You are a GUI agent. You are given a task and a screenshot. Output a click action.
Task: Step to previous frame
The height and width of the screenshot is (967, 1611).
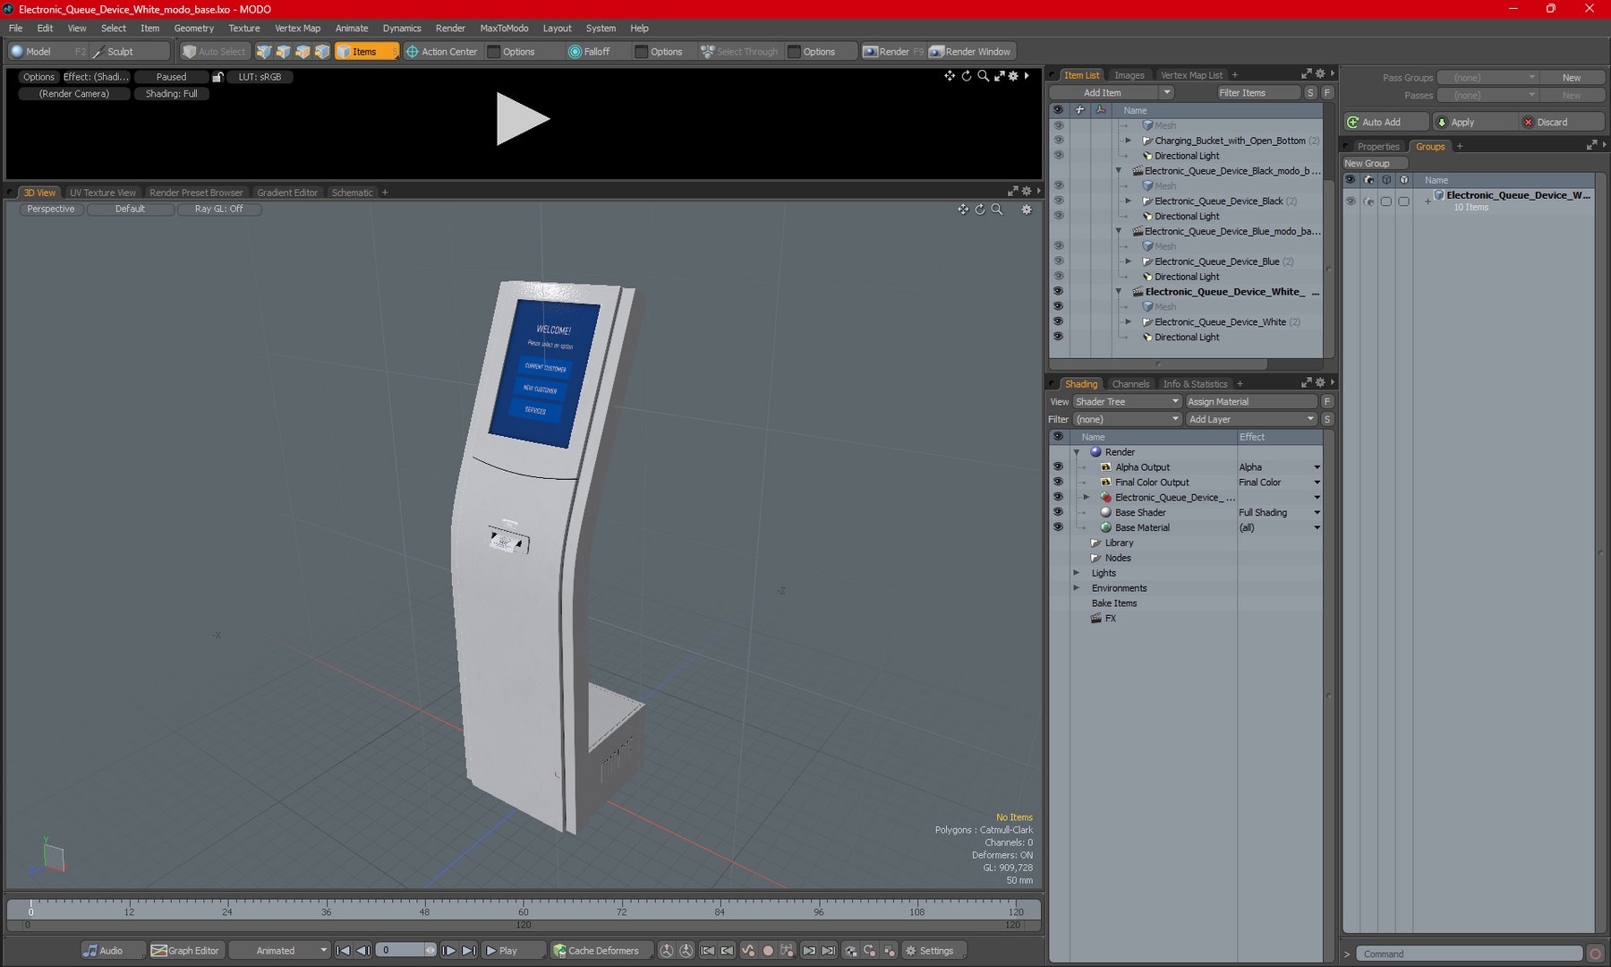tap(363, 951)
